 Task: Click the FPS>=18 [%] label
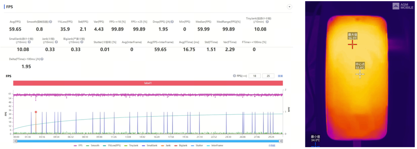117,22
